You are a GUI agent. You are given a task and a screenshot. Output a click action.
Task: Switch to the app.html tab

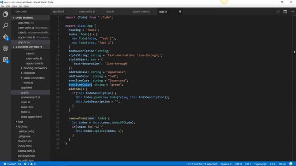coord(58,12)
